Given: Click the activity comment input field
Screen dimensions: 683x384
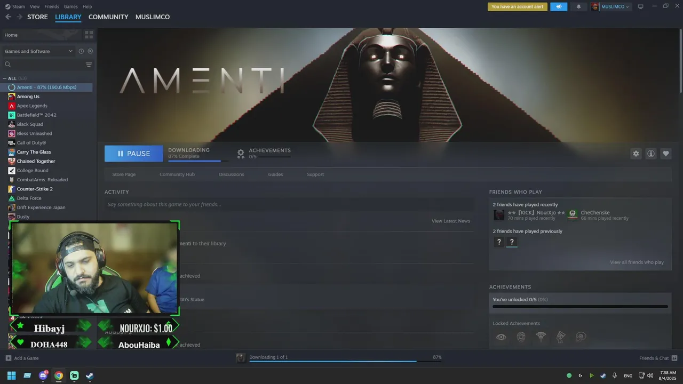Looking at the screenshot, I should coord(289,204).
